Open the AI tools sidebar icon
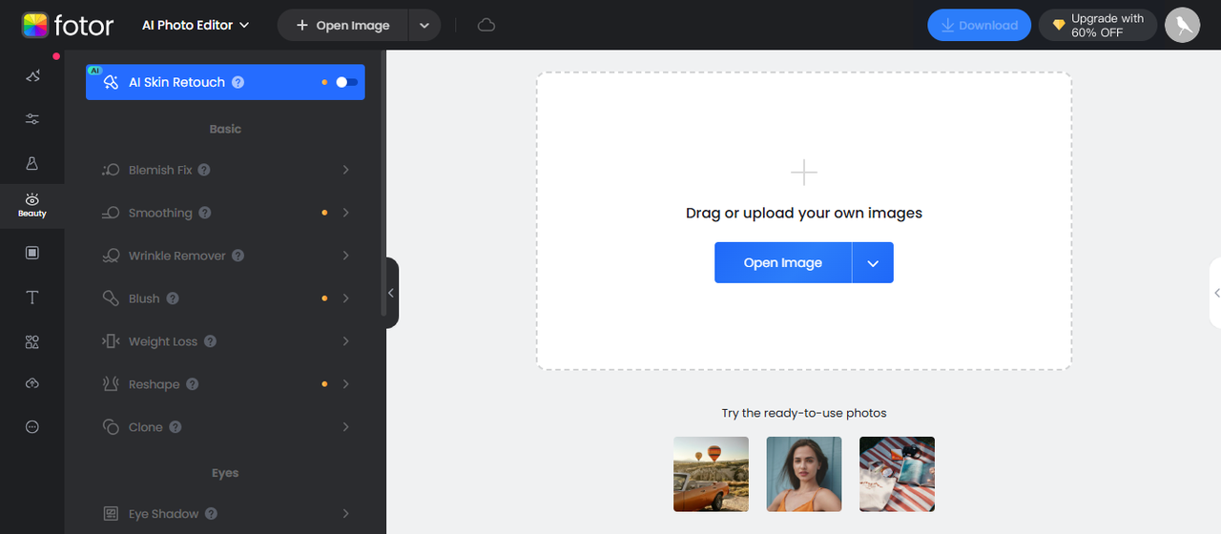The image size is (1221, 534). click(32, 76)
